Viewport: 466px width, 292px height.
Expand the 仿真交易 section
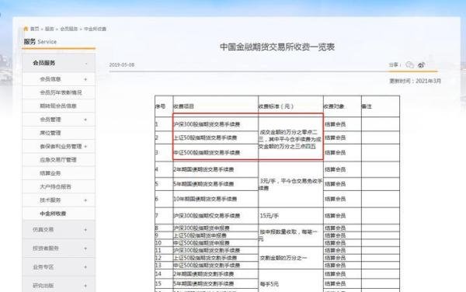(x=85, y=230)
